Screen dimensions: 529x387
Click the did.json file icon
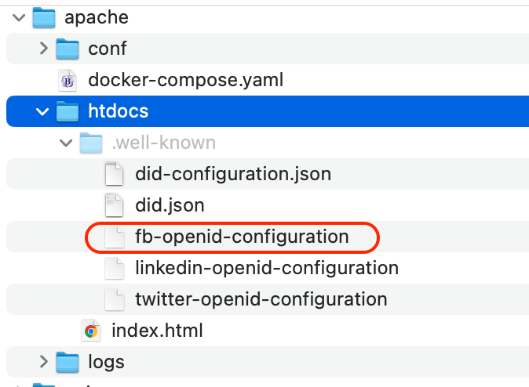pyautogui.click(x=115, y=205)
